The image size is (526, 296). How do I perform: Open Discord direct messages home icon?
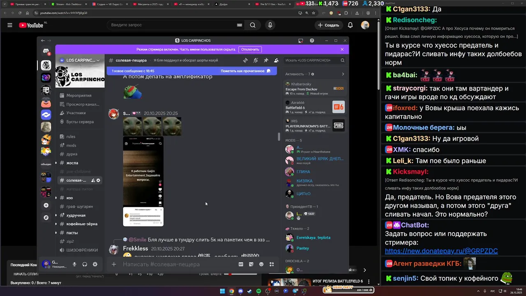click(46, 51)
